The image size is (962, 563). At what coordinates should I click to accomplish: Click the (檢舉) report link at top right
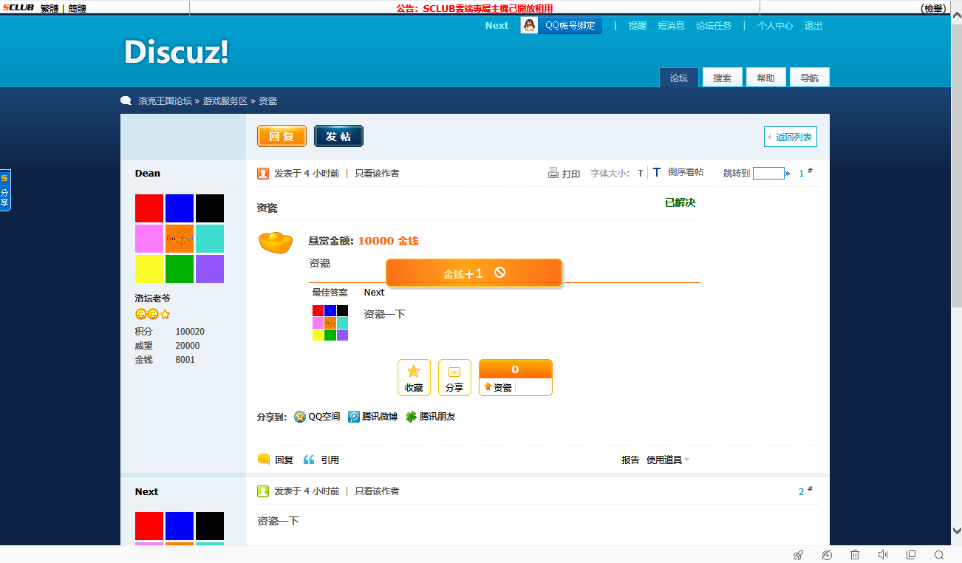pos(933,8)
